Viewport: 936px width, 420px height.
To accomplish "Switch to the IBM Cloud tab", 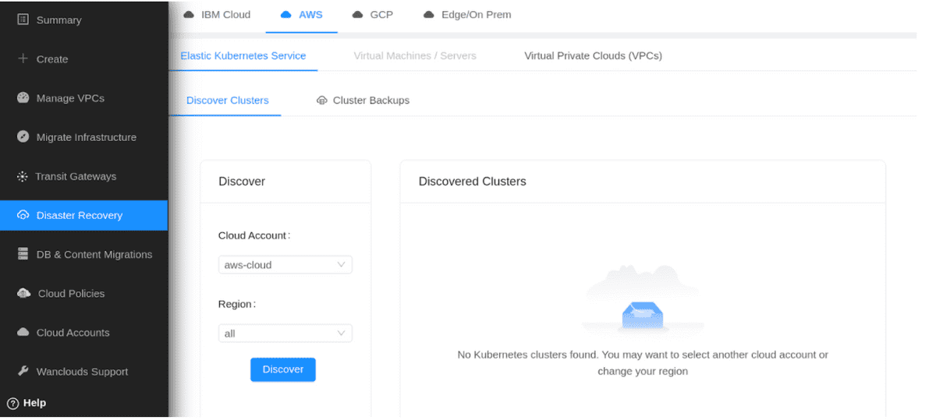I will [217, 14].
